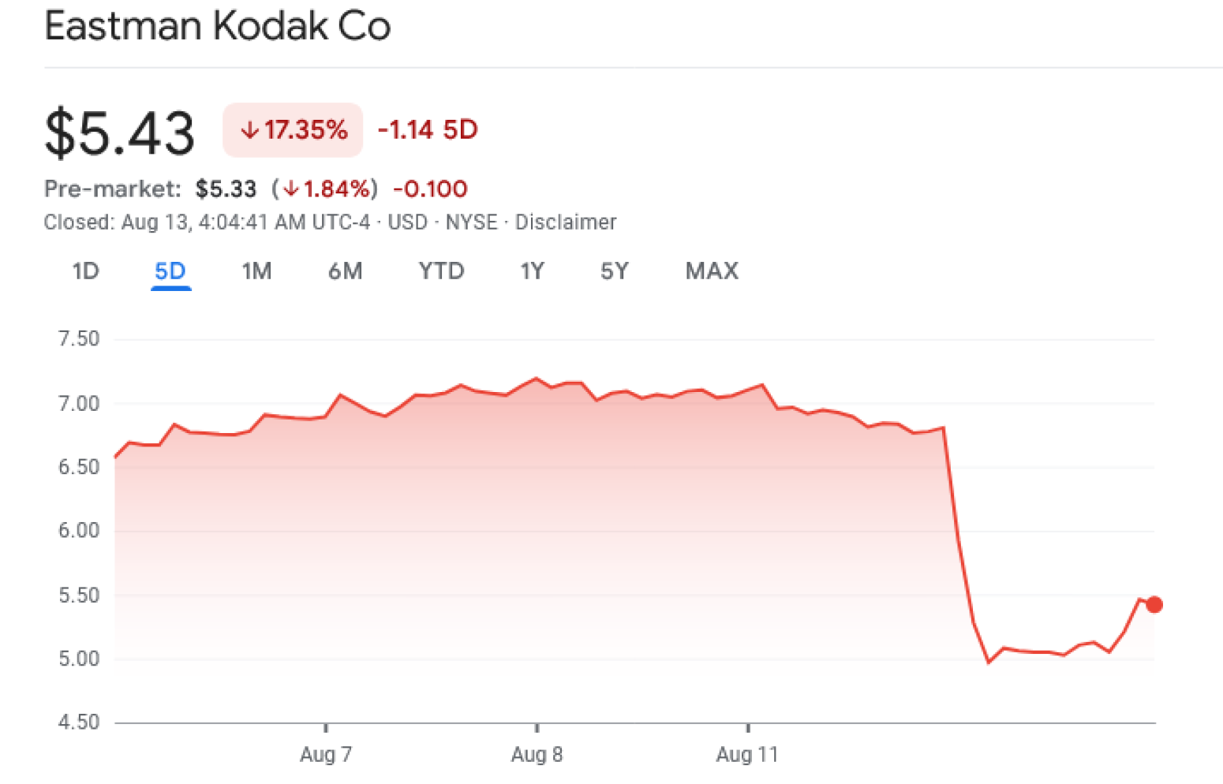Switch to the 1M chart range
The width and height of the screenshot is (1223, 784).
[256, 271]
